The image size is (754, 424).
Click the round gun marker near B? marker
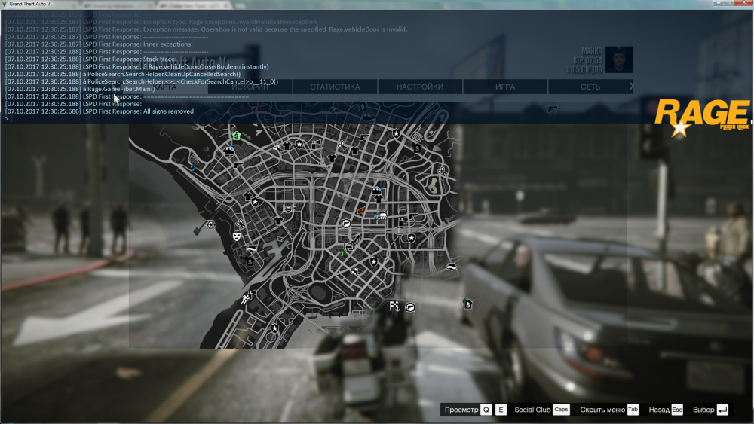coord(346,223)
